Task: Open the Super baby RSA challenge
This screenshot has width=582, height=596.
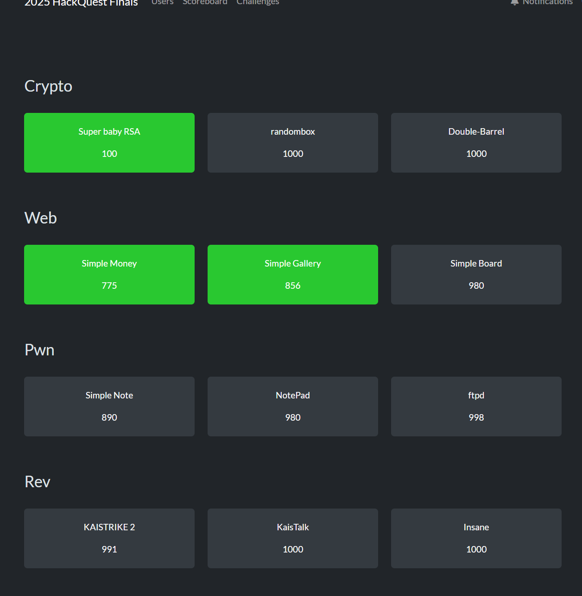Action: coord(109,143)
